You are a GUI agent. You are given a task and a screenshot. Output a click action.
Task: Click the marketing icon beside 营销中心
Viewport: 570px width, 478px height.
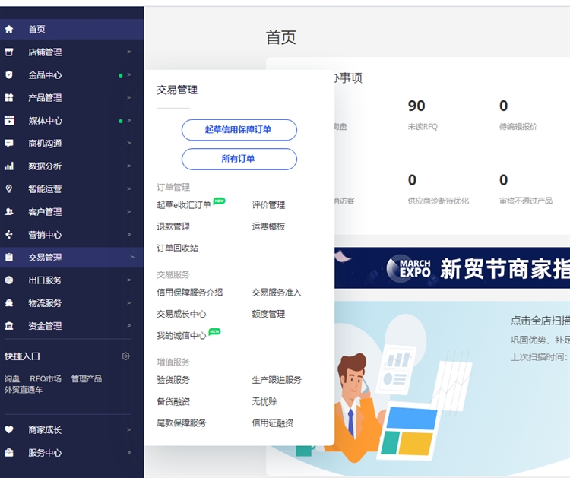[9, 235]
